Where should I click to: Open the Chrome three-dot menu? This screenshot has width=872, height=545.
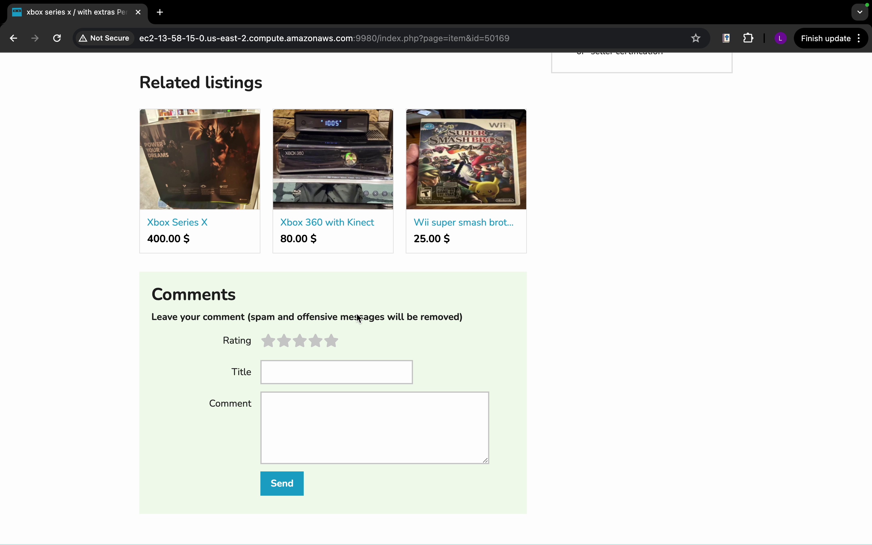[859, 38]
